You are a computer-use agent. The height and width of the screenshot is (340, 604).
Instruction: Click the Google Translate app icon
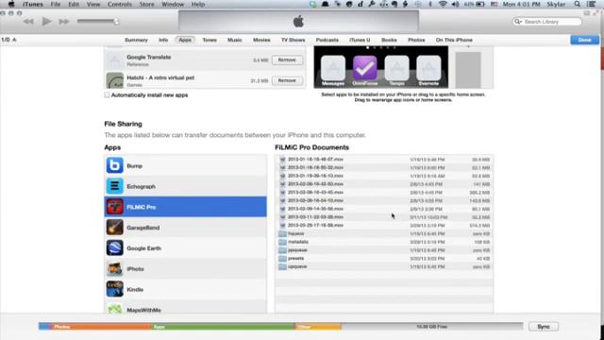pyautogui.click(x=114, y=60)
